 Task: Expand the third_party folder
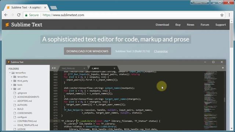coord(12,81)
